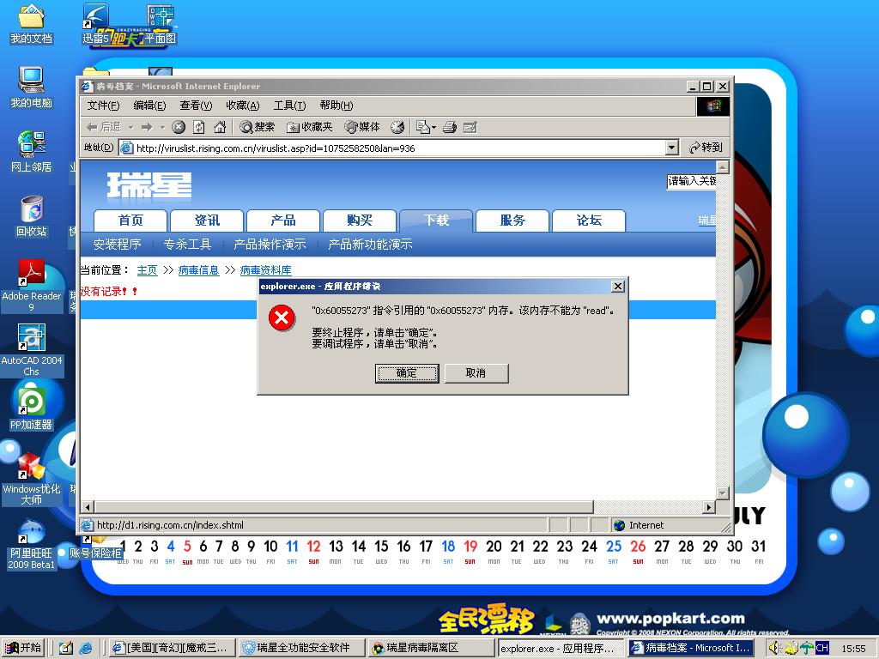The height and width of the screenshot is (659, 879).
Task: Stop page loading with the Stop icon
Action: click(179, 127)
